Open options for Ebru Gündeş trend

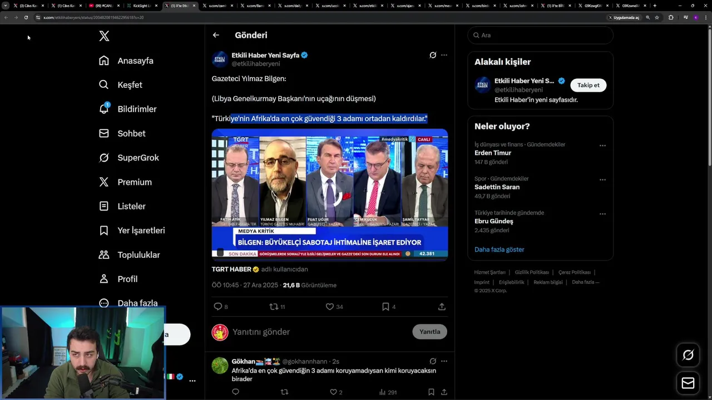(x=602, y=214)
